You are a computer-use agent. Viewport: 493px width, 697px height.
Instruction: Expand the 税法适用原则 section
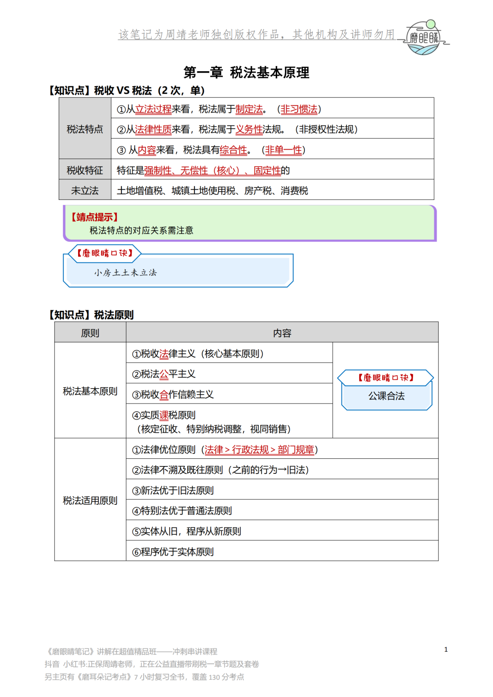pos(89,500)
